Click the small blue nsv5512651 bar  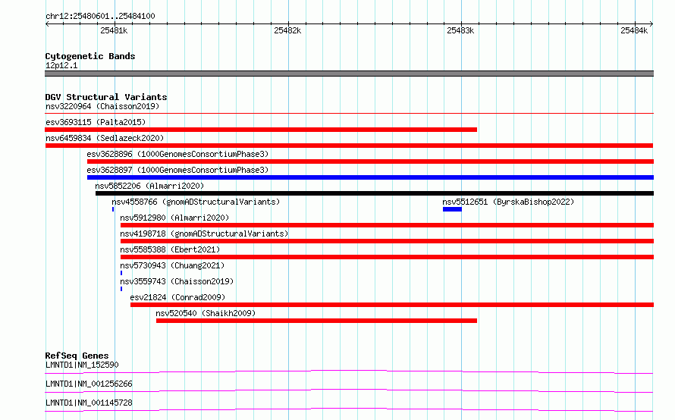coord(452,209)
